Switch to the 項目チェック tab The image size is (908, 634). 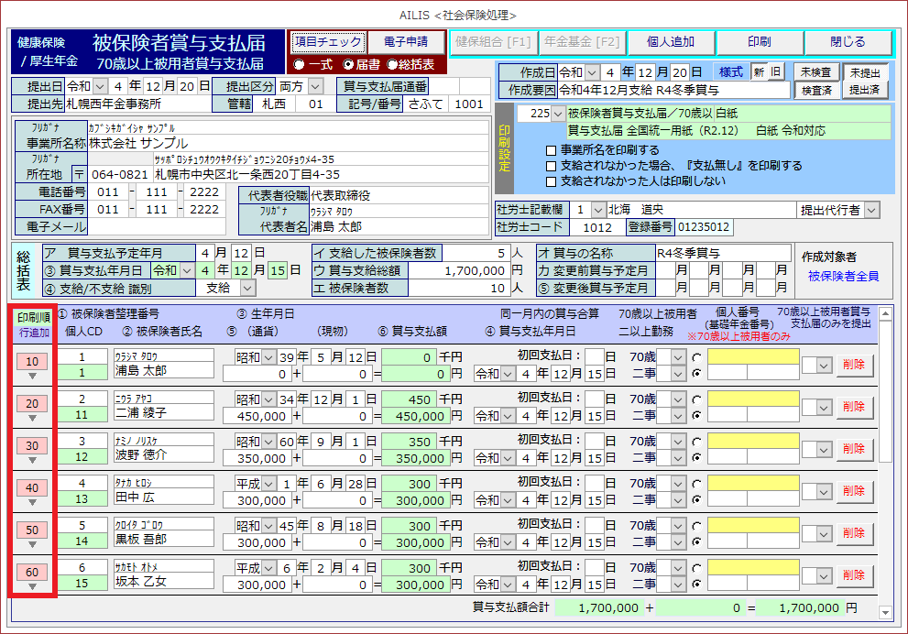pyautogui.click(x=328, y=42)
